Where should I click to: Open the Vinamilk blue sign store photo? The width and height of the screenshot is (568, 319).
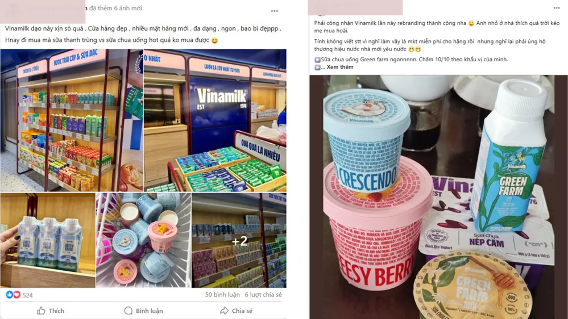tap(215, 120)
